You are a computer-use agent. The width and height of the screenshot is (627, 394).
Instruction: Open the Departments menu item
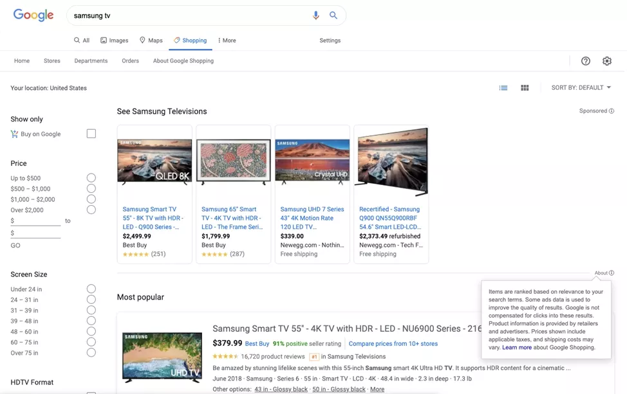(91, 60)
